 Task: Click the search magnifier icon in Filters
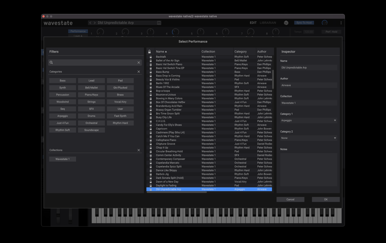point(51,62)
